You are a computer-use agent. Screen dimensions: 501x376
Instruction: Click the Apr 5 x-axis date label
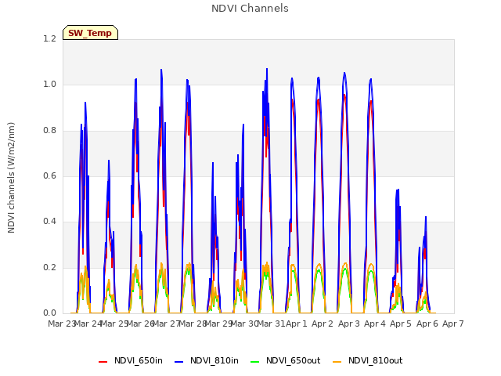(401, 324)
